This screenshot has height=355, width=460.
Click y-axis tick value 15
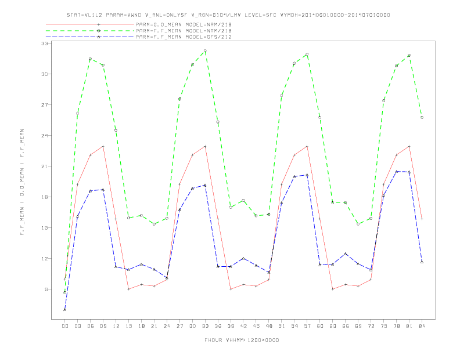pyautogui.click(x=44, y=228)
